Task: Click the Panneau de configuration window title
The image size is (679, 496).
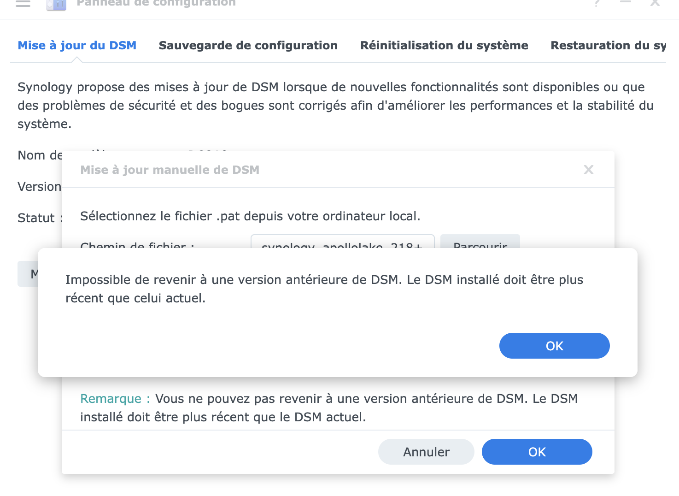Action: pyautogui.click(x=156, y=3)
